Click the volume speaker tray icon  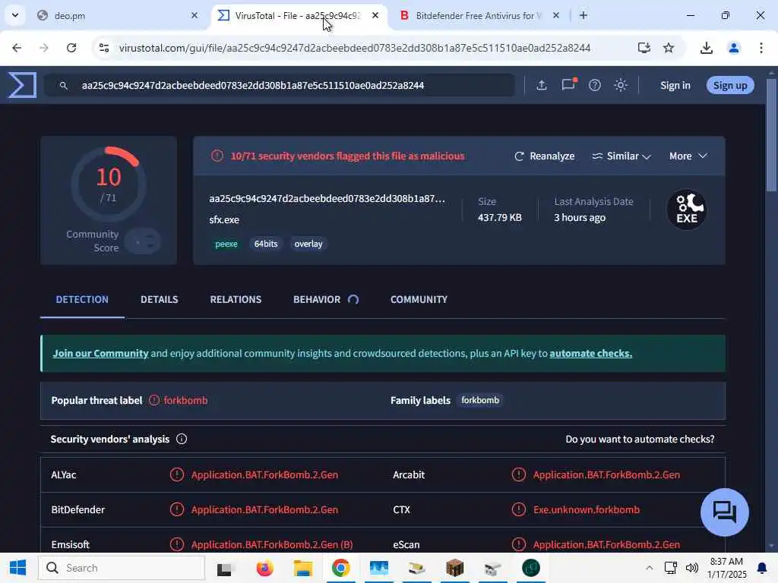[x=691, y=568]
